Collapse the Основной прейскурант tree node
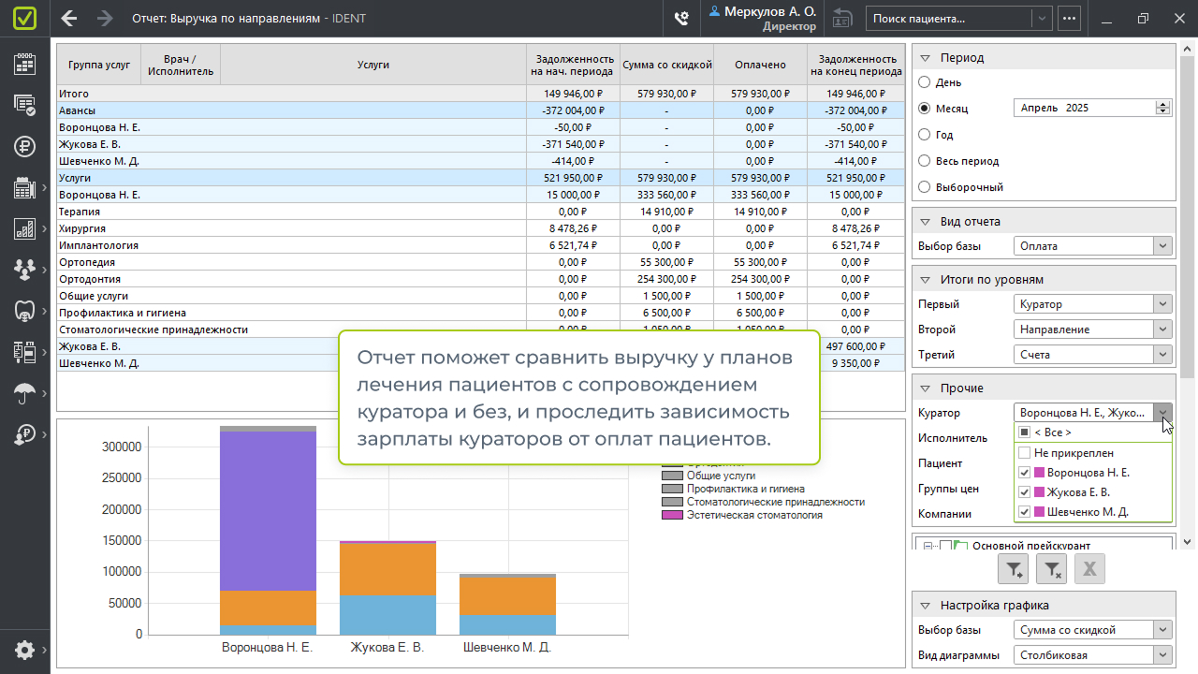Screen dimensions: 1198x674 928,546
